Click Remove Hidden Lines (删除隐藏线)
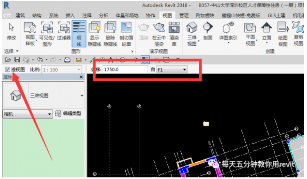Viewport: 307px width, 179px height. click(110, 34)
